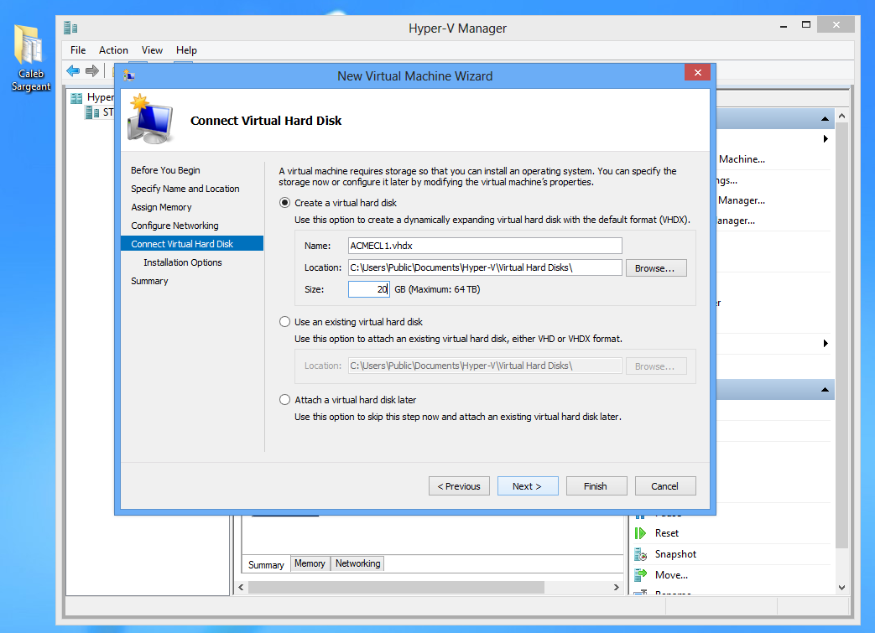Go to Installation Options step
The image size is (875, 633).
click(x=183, y=262)
